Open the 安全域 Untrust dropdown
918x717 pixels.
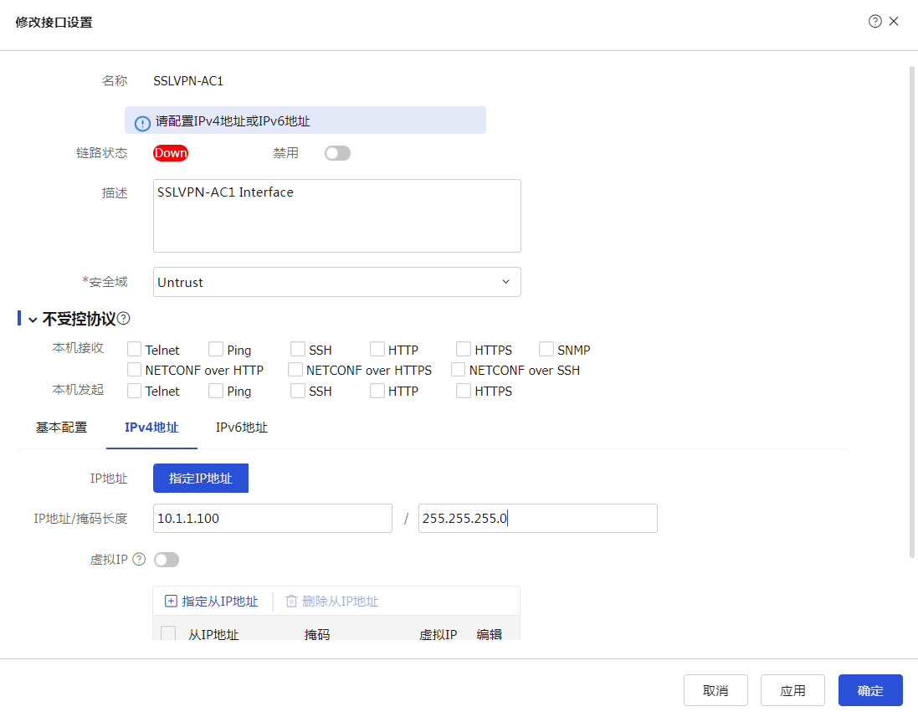[x=336, y=282]
